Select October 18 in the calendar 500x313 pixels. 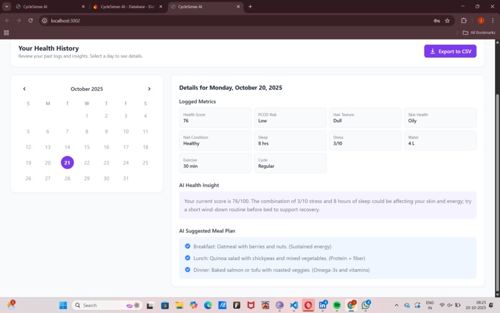(x=145, y=147)
